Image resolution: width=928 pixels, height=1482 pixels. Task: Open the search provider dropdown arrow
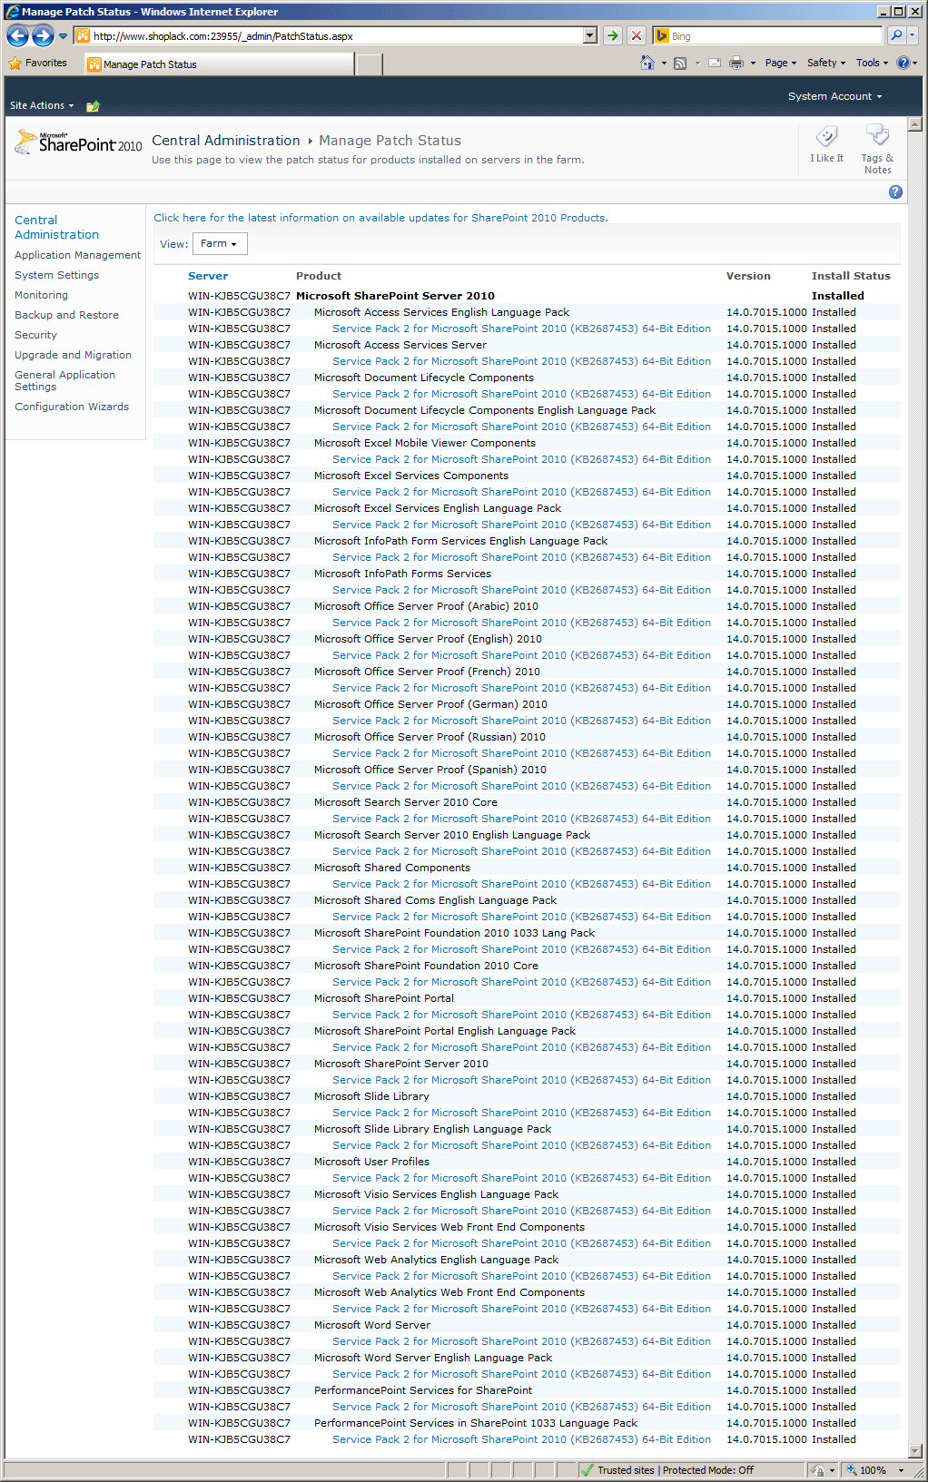(913, 35)
